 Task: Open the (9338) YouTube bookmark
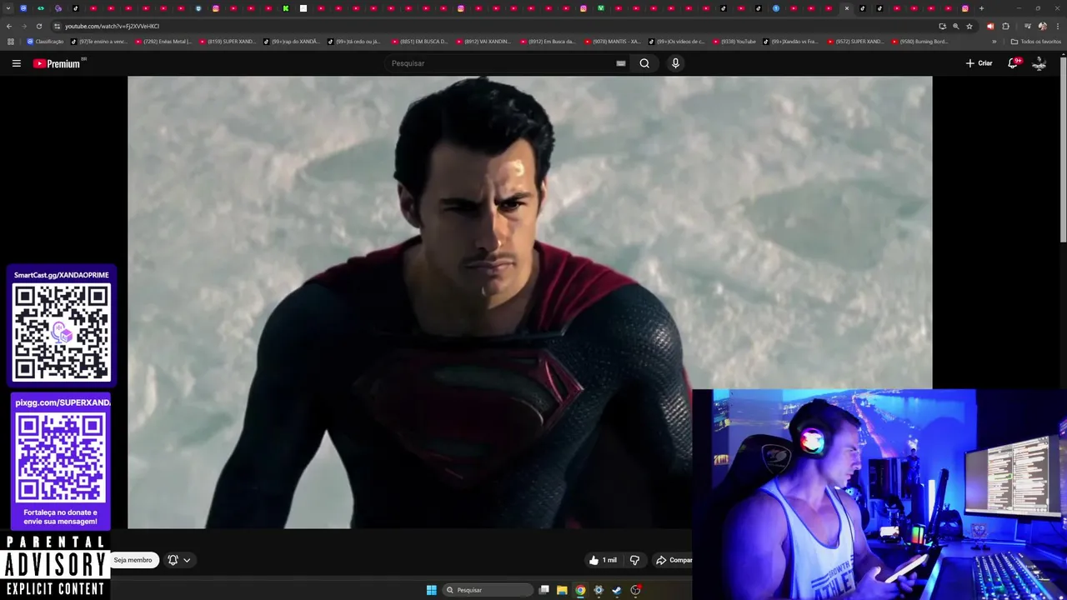(x=734, y=42)
